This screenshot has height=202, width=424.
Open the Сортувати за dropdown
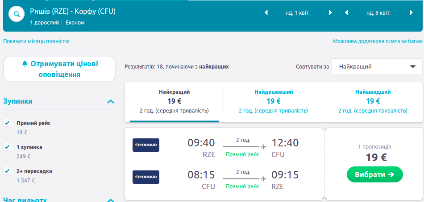tap(377, 67)
